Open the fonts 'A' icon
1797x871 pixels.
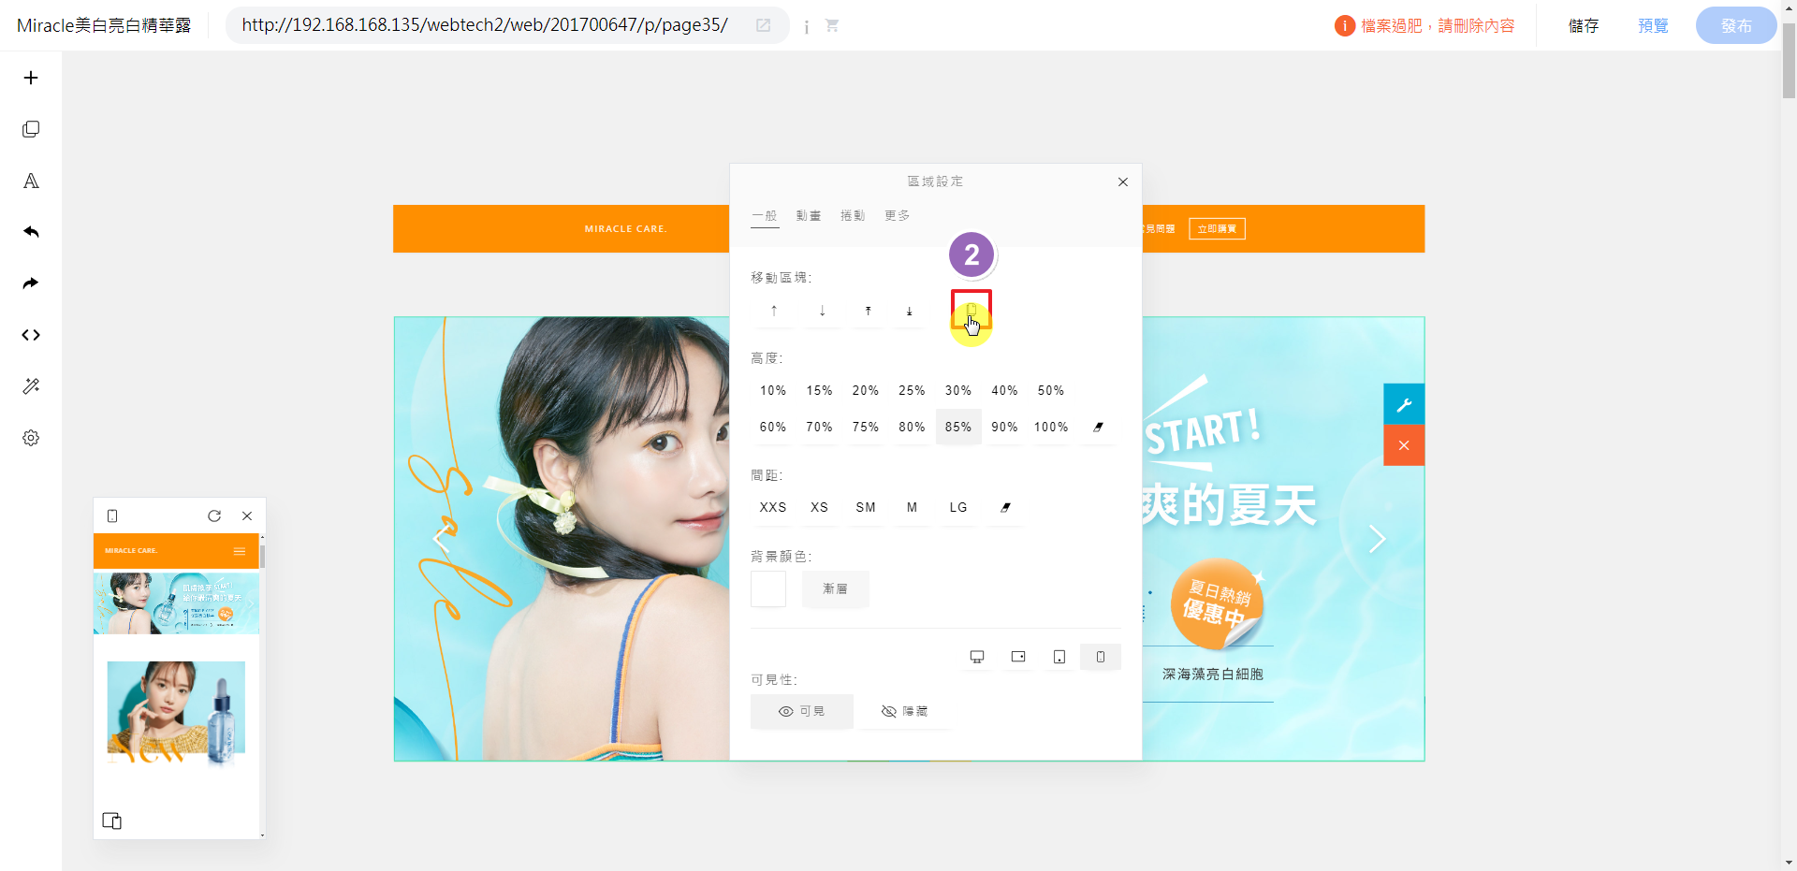31,181
